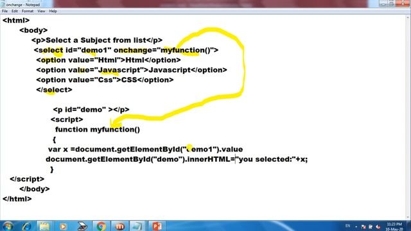
Task: Open Windows Explorer folder in taskbar
Action: [x=44, y=227]
